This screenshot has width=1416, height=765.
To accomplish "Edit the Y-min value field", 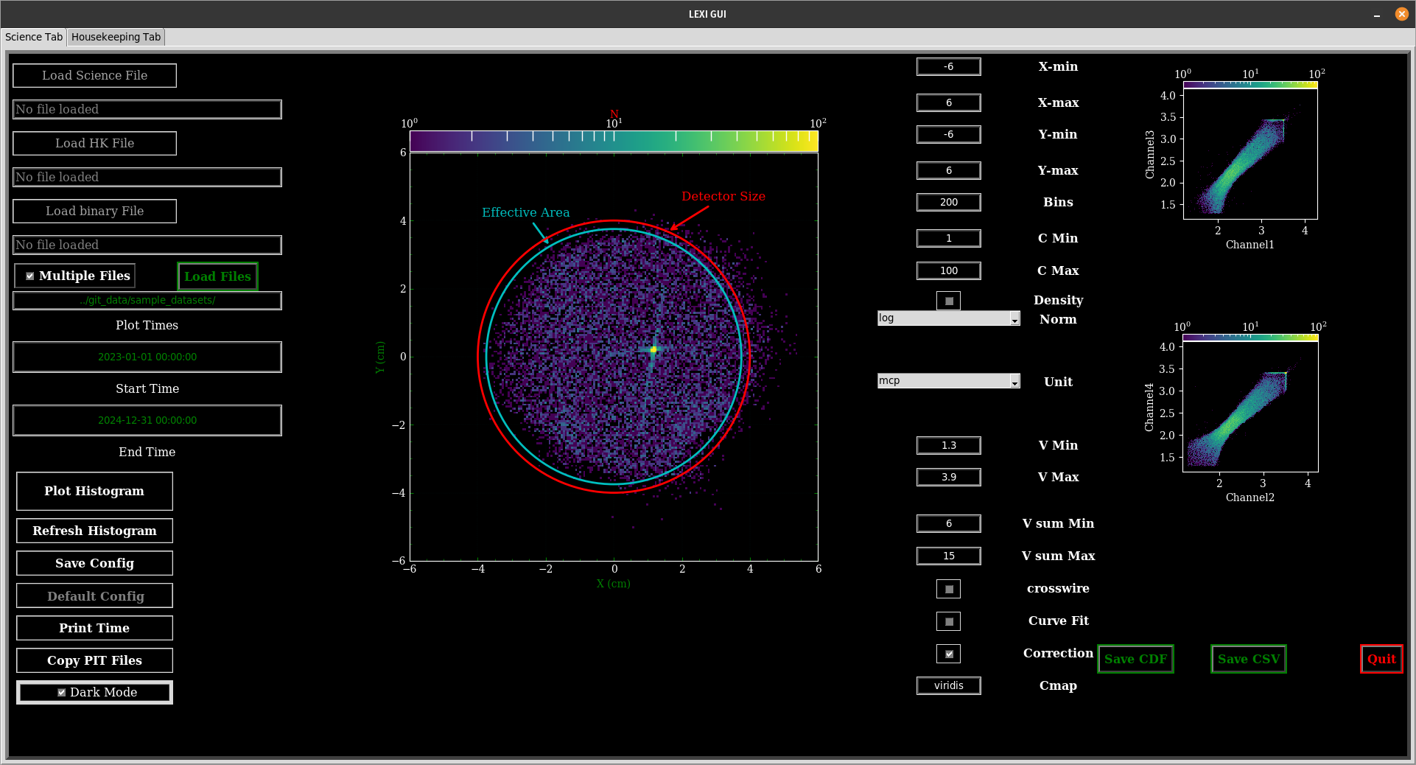I will (948, 134).
